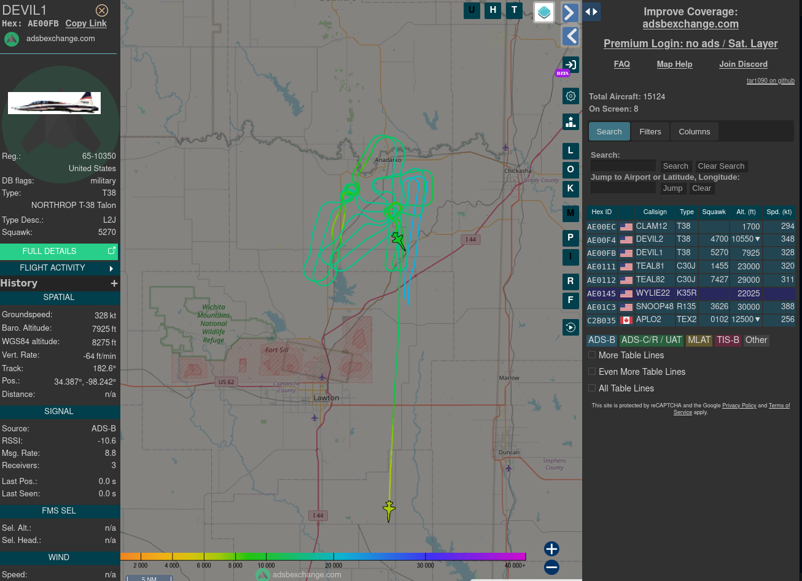802x581 pixels.
Task: Click the T-38 aircraft photo thumbnail
Action: click(x=54, y=103)
